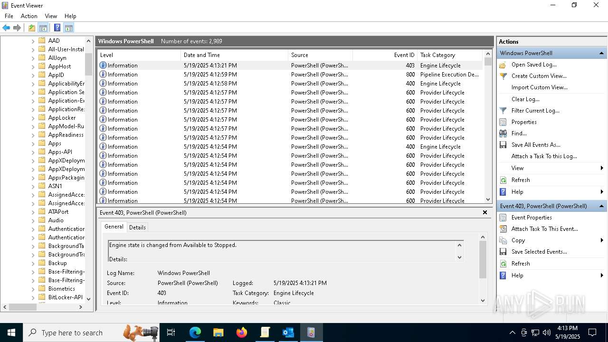Screen dimensions: 608x342
Task: Click the Copy icon in Actions pane
Action: point(503,240)
